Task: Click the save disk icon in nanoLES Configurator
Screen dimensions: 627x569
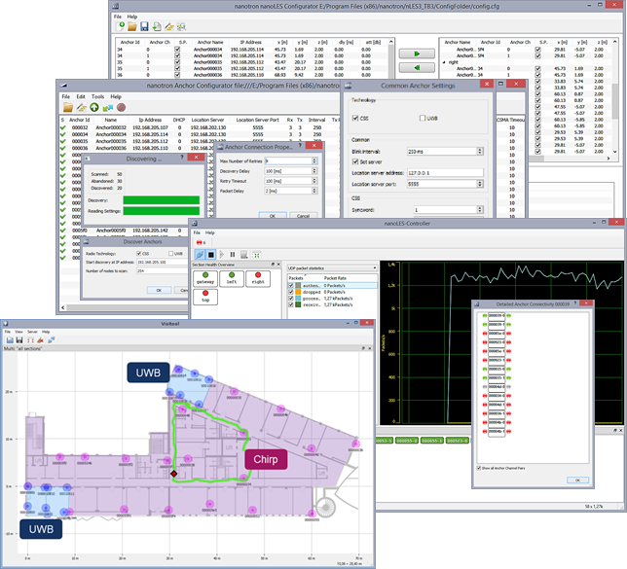Action: click(x=144, y=27)
